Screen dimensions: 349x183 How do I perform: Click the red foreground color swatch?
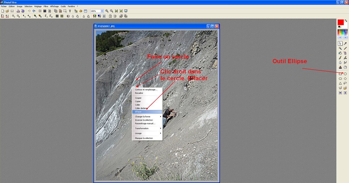340,22
